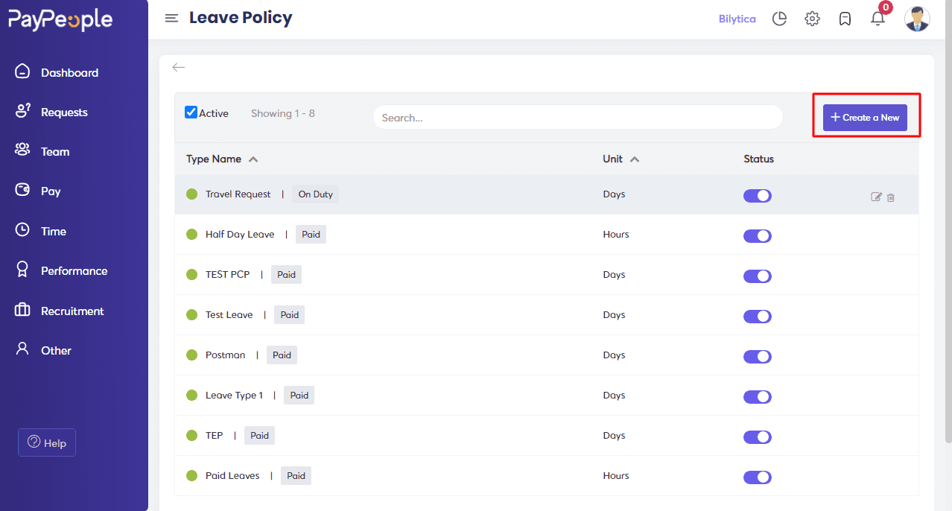Open the Help button

[x=47, y=442]
